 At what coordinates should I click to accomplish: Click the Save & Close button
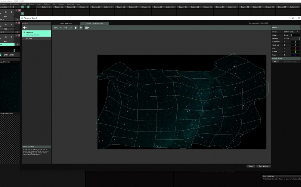pyautogui.click(x=263, y=166)
